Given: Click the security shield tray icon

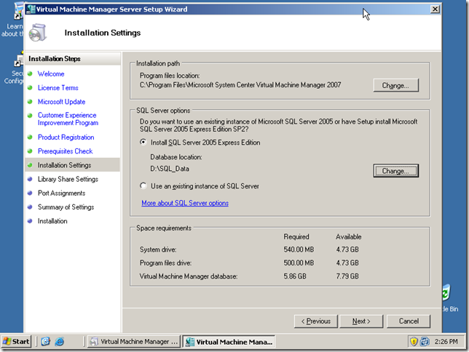Looking at the screenshot, I should [414, 341].
